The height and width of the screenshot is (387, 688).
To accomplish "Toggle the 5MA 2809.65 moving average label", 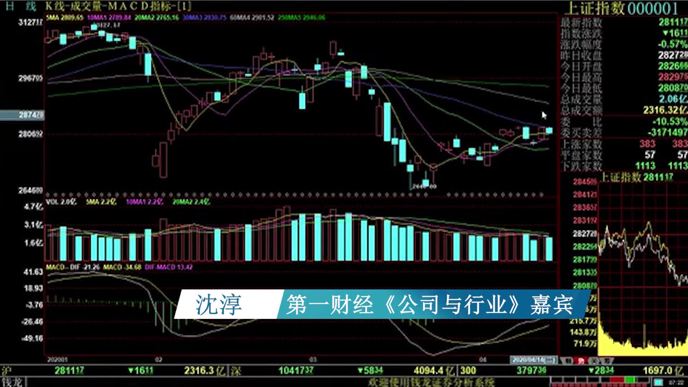I will point(65,17).
